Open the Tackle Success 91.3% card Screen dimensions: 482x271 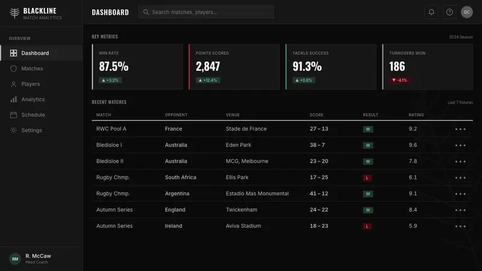(x=331, y=67)
